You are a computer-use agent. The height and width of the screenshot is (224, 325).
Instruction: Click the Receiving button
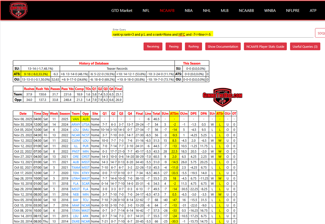click(153, 46)
